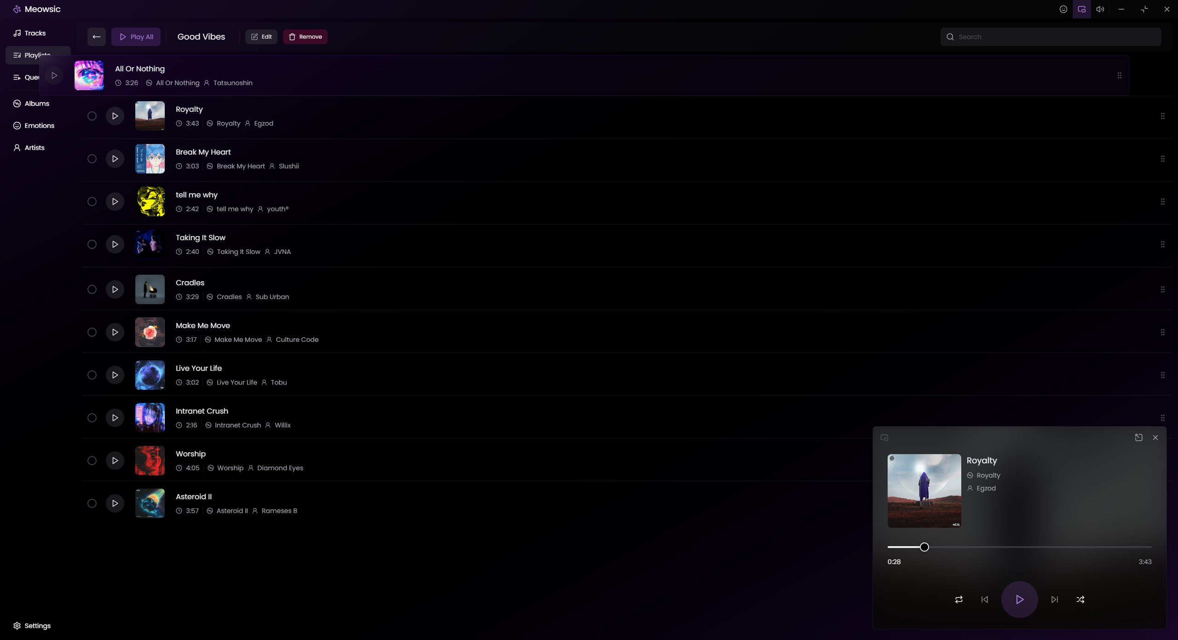The height and width of the screenshot is (640, 1178).
Task: Select the Worship track radio circle
Action: pos(92,461)
